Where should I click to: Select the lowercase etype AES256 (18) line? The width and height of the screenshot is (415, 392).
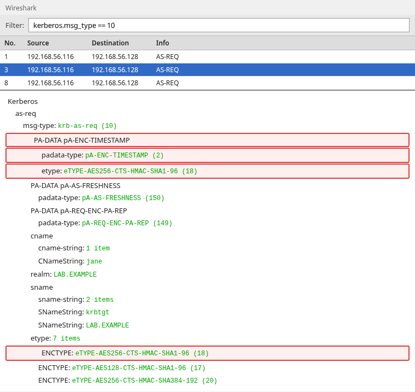point(207,171)
